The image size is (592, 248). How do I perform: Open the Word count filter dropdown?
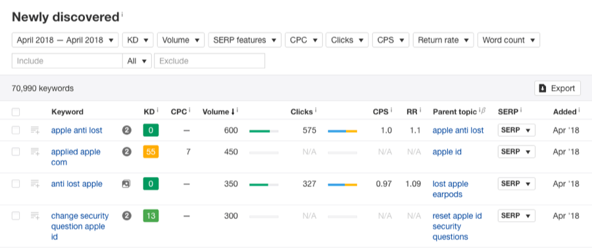pos(508,40)
